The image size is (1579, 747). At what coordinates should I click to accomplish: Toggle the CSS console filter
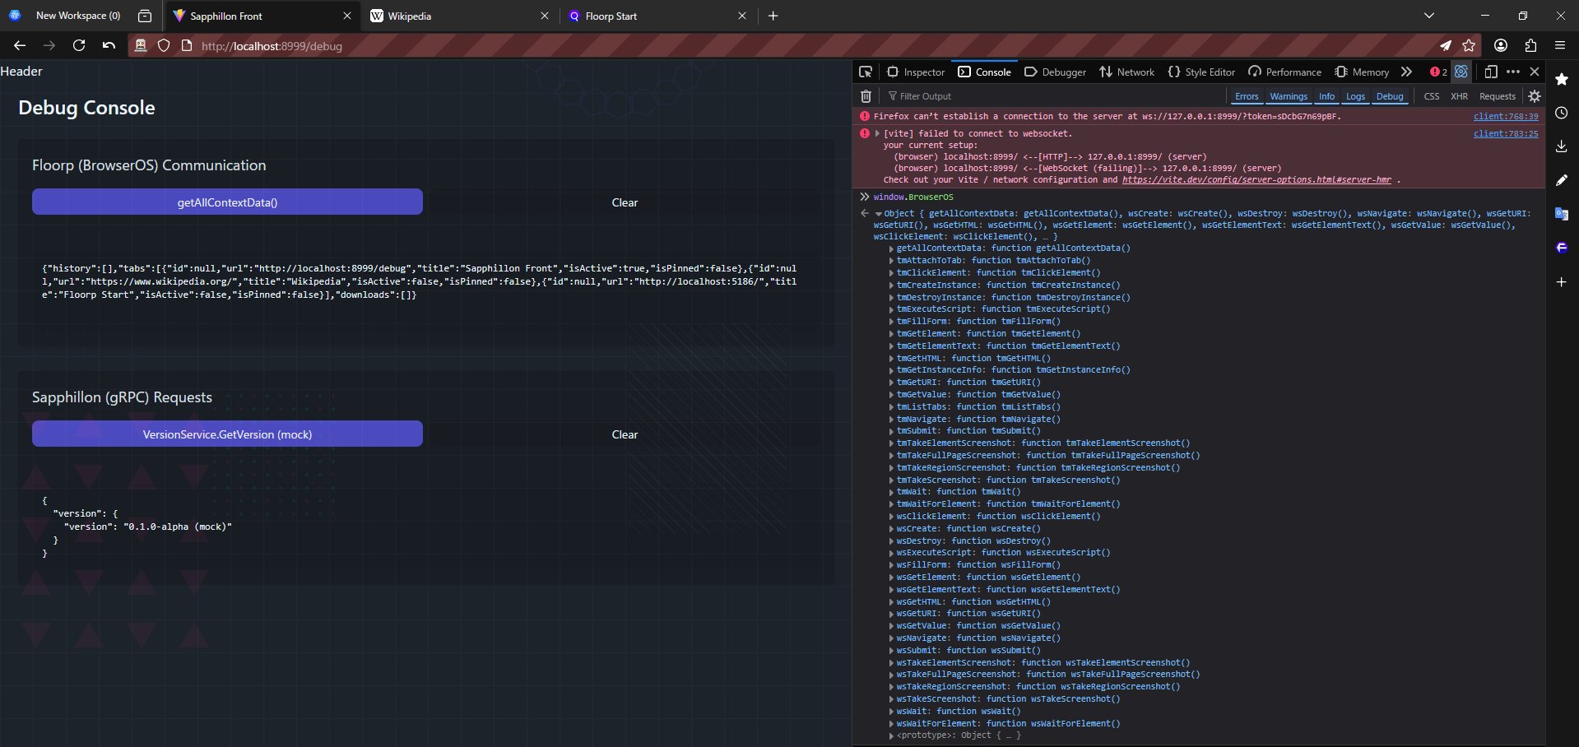tap(1432, 96)
